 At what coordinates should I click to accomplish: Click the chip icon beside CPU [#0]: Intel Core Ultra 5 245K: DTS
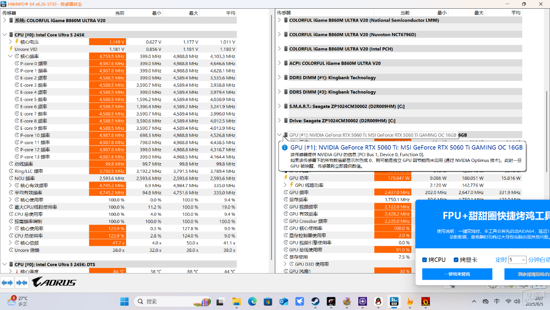point(11,264)
